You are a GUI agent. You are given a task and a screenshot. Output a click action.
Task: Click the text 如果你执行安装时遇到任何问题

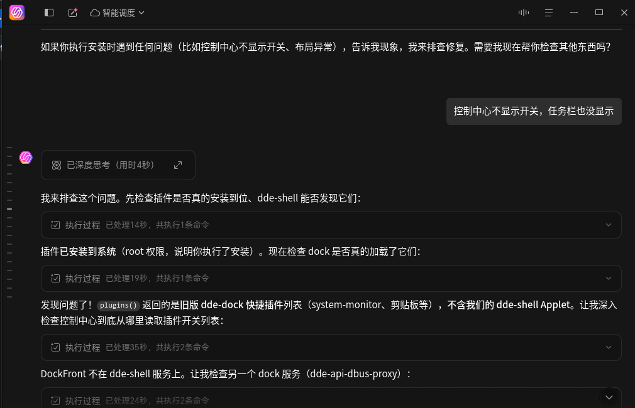(x=106, y=47)
